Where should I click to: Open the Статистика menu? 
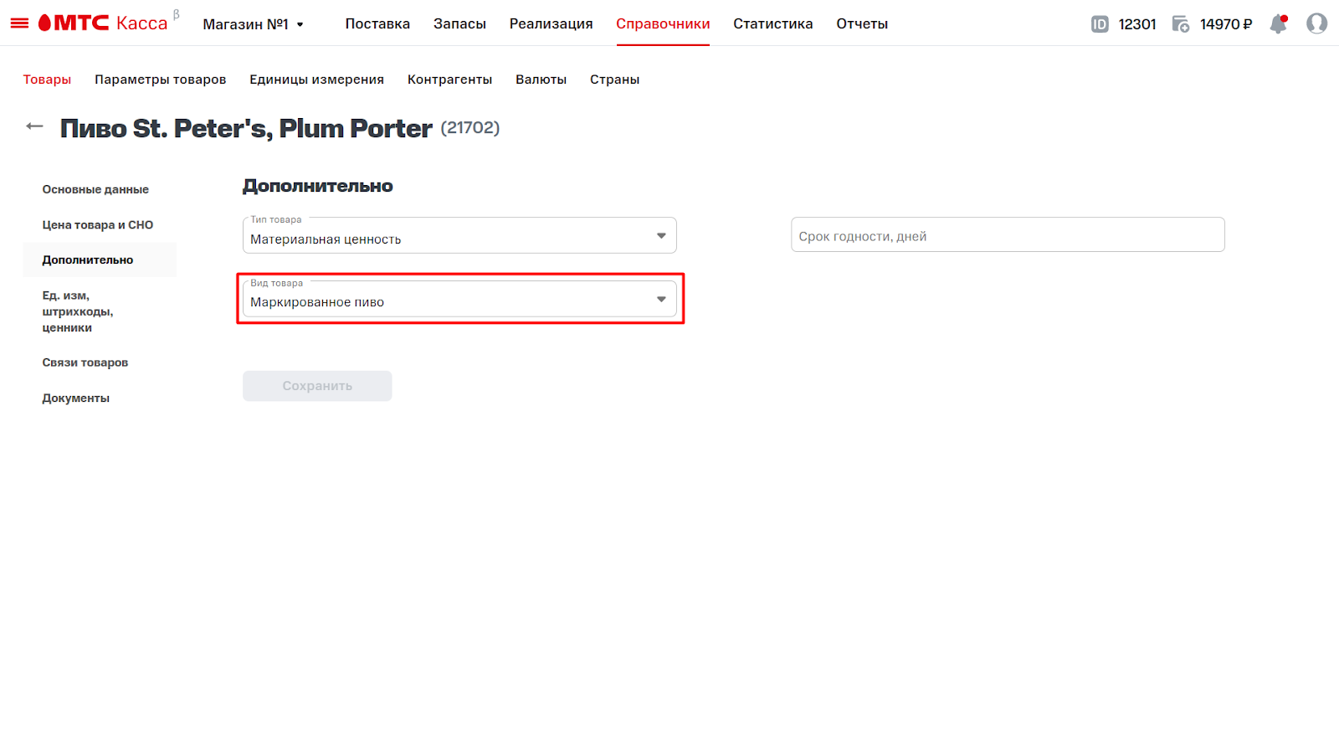(772, 23)
